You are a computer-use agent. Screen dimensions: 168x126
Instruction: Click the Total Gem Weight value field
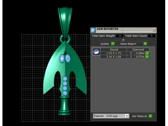click(x=120, y=36)
